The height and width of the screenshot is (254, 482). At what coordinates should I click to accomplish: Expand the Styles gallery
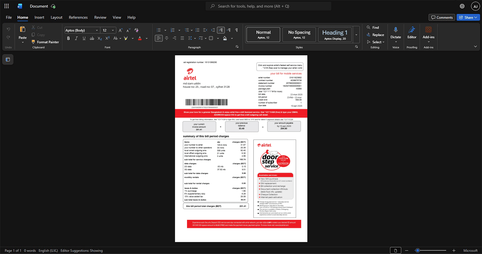coord(356,35)
